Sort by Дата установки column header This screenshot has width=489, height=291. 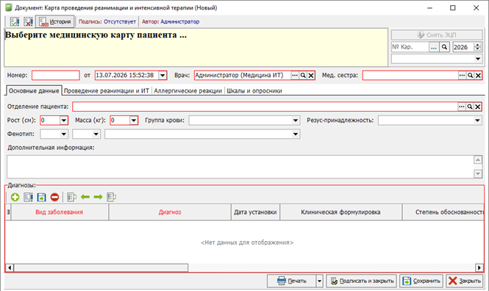[x=255, y=212]
